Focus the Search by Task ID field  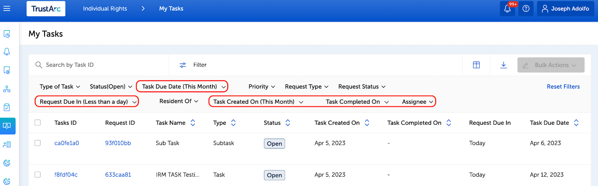pos(99,65)
